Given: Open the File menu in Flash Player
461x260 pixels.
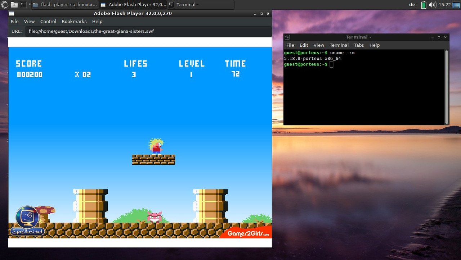Looking at the screenshot, I should coord(15,22).
